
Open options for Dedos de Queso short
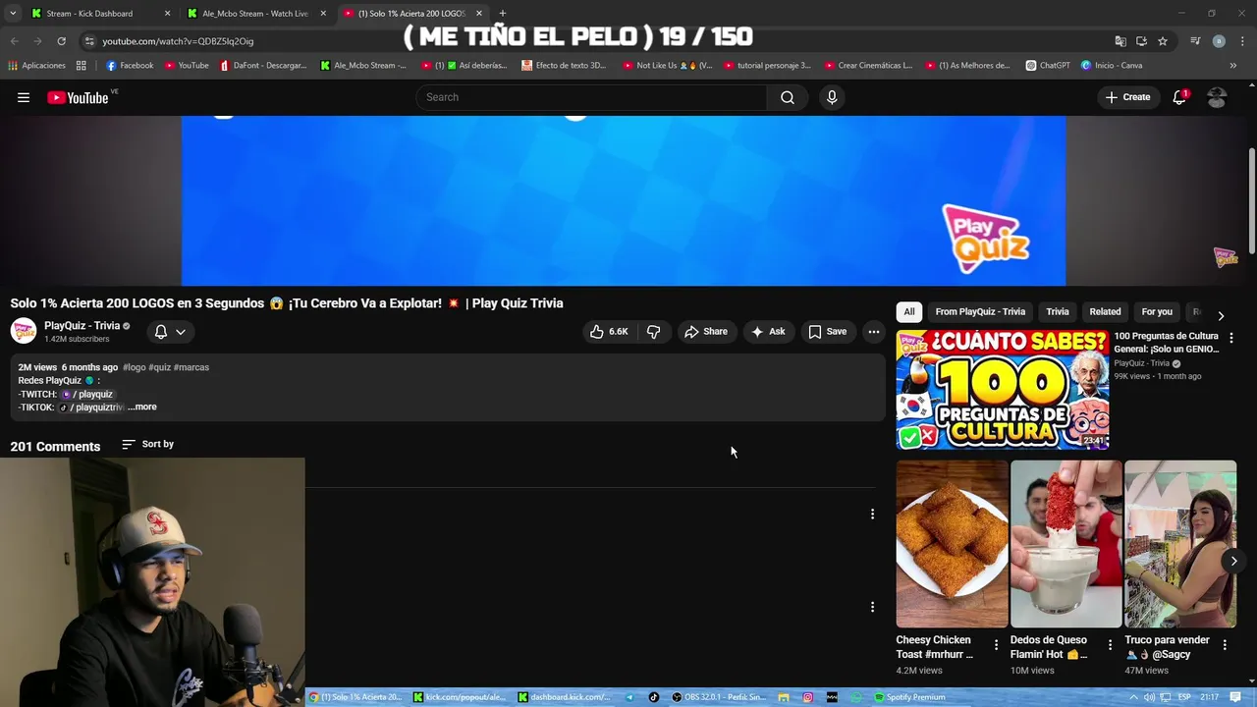(1110, 645)
